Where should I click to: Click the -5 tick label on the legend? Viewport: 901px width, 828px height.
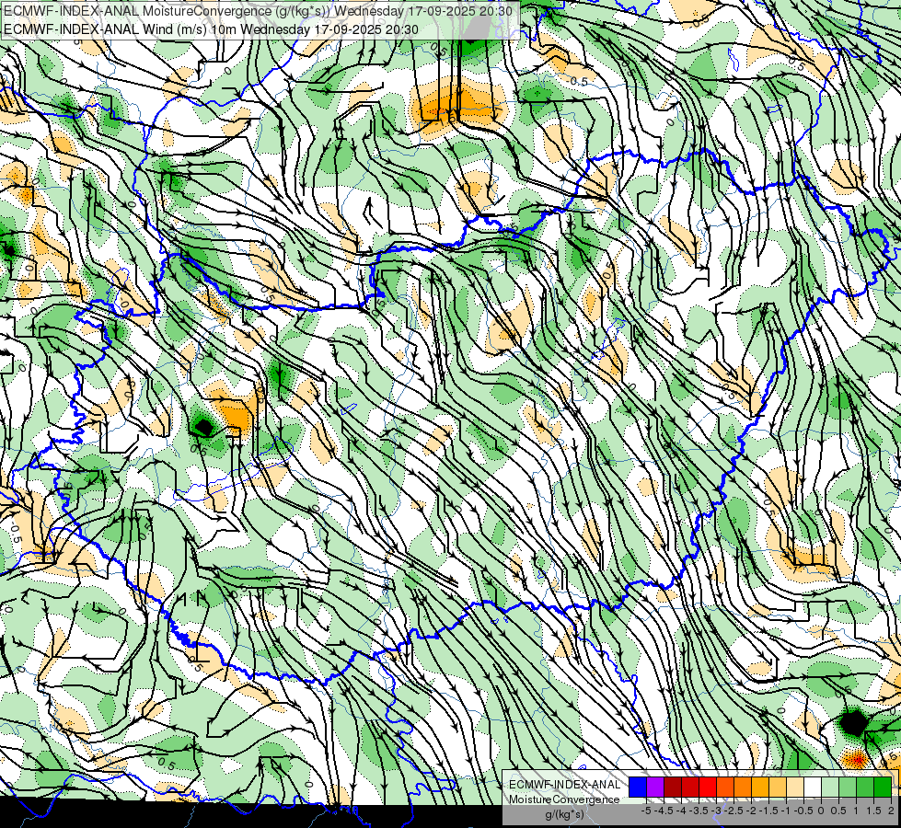646,811
